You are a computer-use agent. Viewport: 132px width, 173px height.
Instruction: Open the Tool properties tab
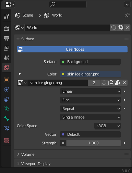tap(7, 17)
